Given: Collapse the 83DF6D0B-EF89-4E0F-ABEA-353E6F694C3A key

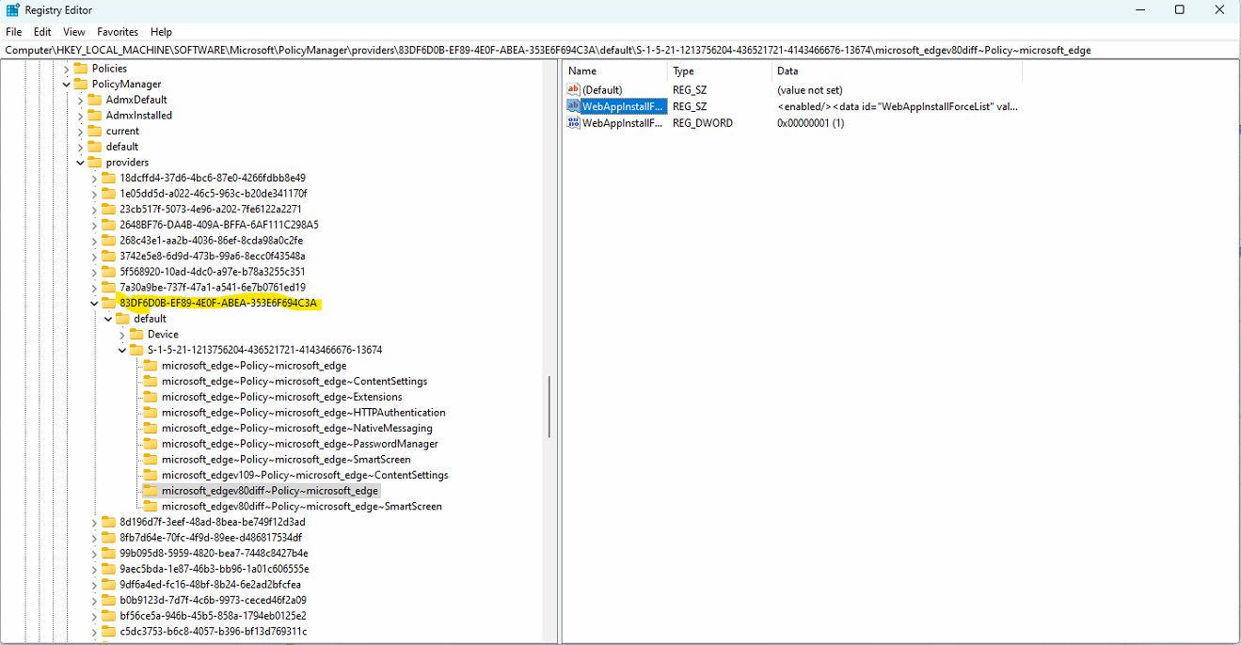Looking at the screenshot, I should 94,303.
